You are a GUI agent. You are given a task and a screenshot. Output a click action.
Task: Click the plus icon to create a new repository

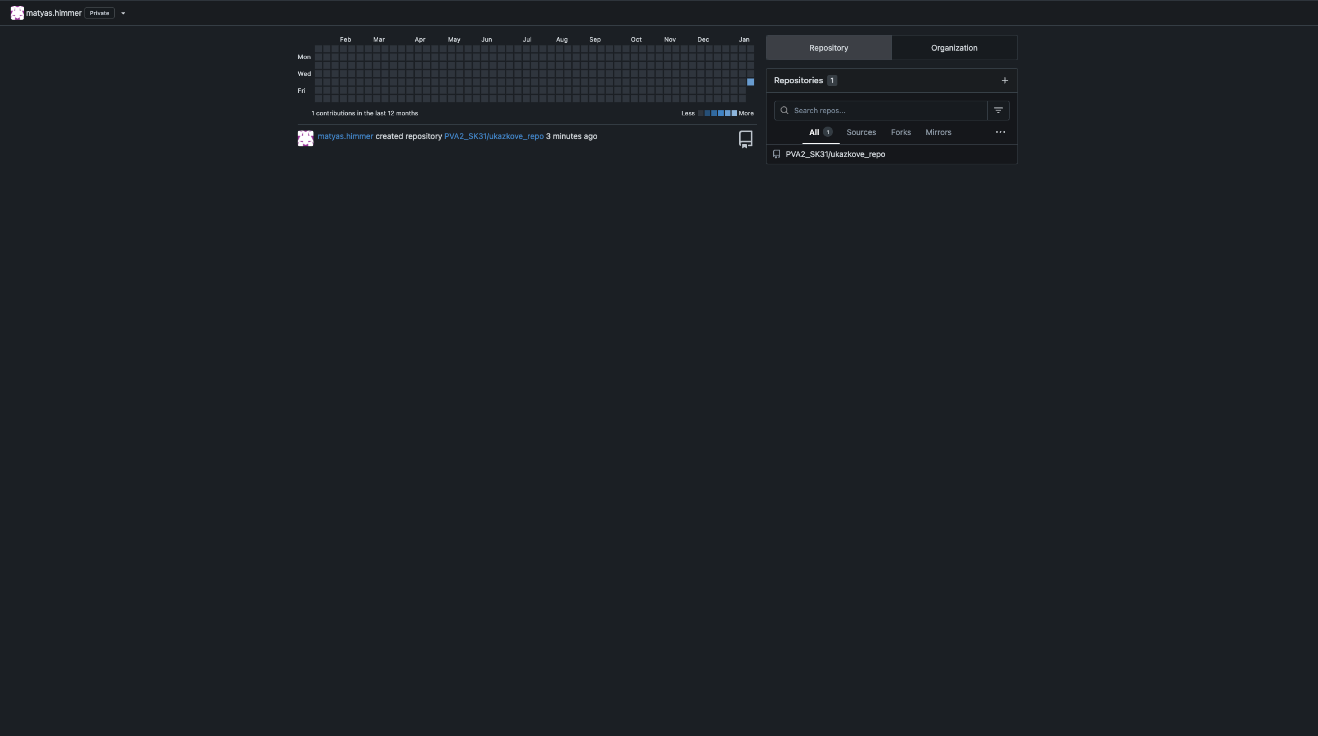[x=1005, y=80]
